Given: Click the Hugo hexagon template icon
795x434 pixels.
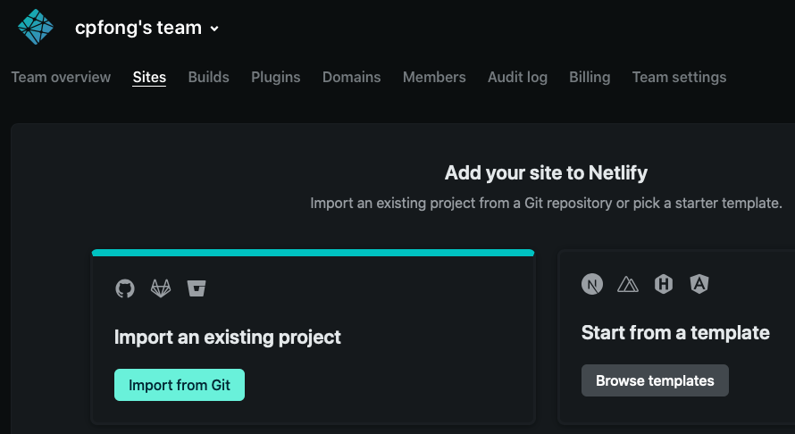Looking at the screenshot, I should click(x=664, y=284).
